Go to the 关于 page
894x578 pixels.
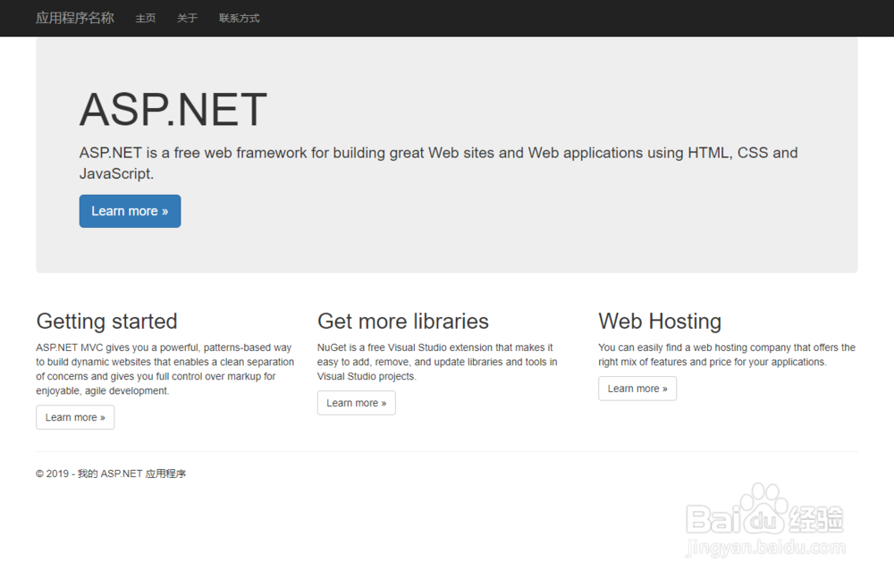point(187,18)
